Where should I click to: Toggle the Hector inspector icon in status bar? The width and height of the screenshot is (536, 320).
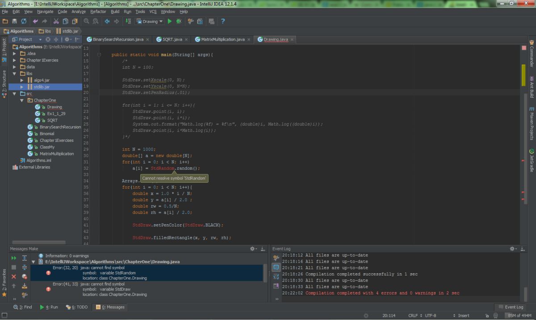[495, 316]
